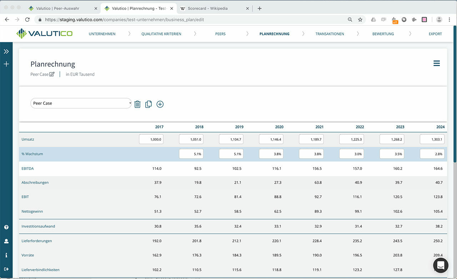Select the 2017 Umsatz input field

point(151,139)
